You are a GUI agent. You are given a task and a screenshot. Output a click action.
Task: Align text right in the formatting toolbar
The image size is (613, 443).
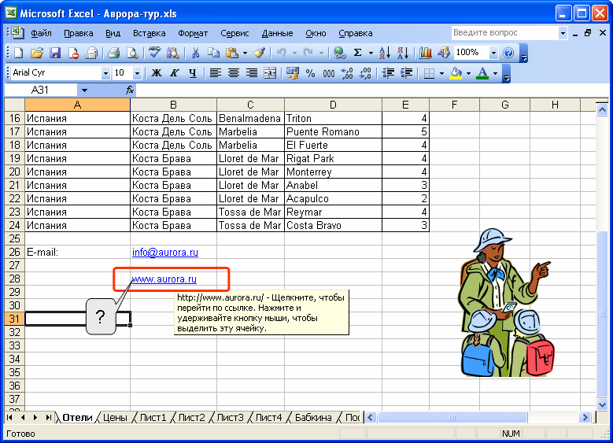point(251,72)
